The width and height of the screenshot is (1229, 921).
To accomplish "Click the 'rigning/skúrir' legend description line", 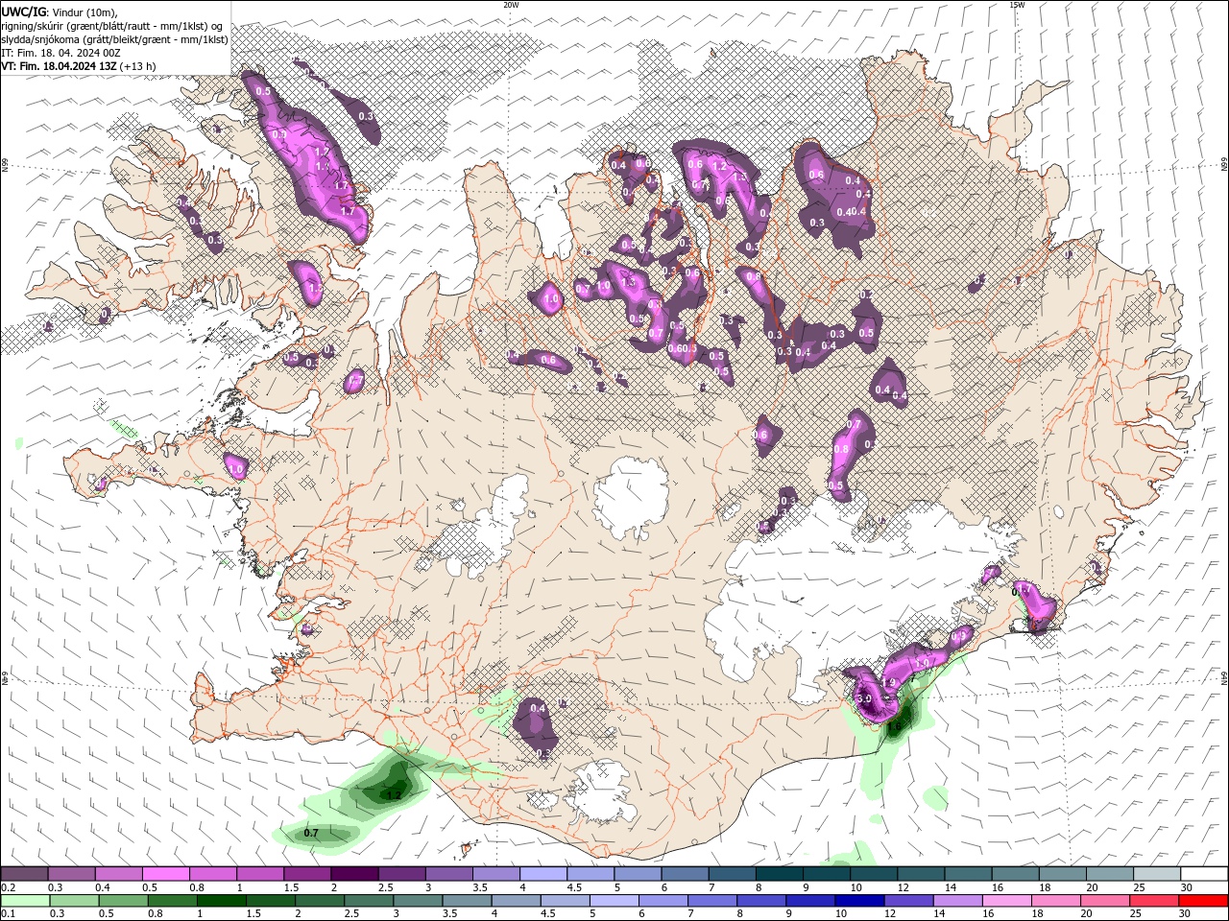I will [x=111, y=26].
